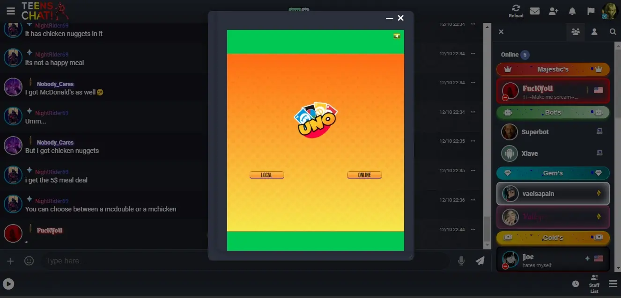621x298 pixels.
Task: Click the FucKYoU username in the chat
Action: point(50,231)
